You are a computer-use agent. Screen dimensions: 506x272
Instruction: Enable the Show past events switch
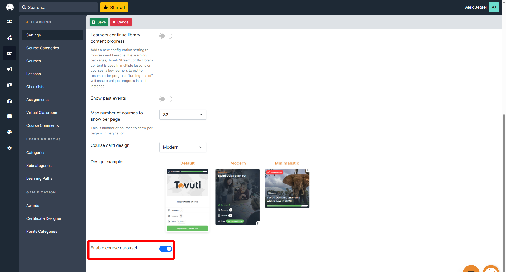tap(166, 99)
